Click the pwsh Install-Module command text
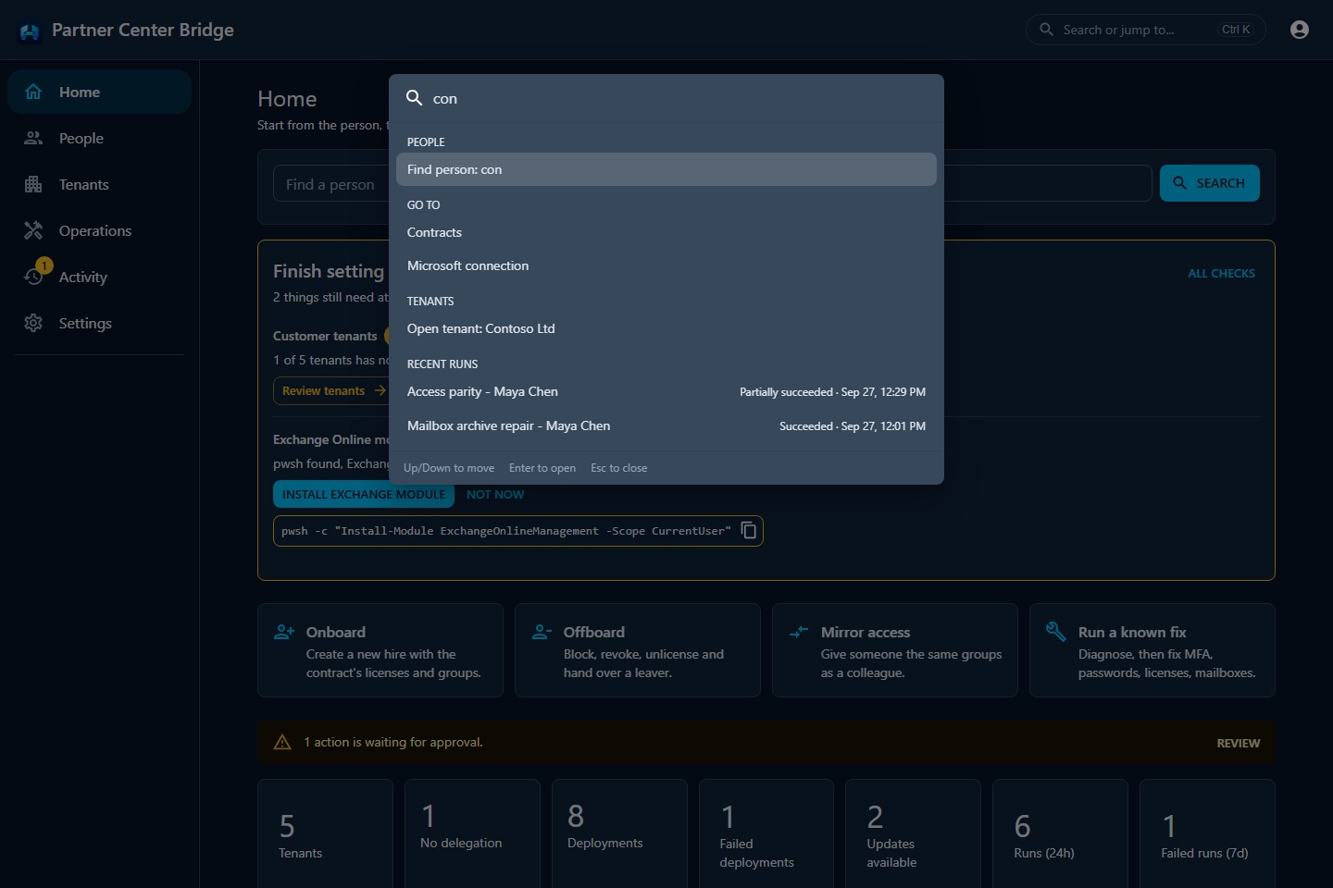 pyautogui.click(x=506, y=531)
